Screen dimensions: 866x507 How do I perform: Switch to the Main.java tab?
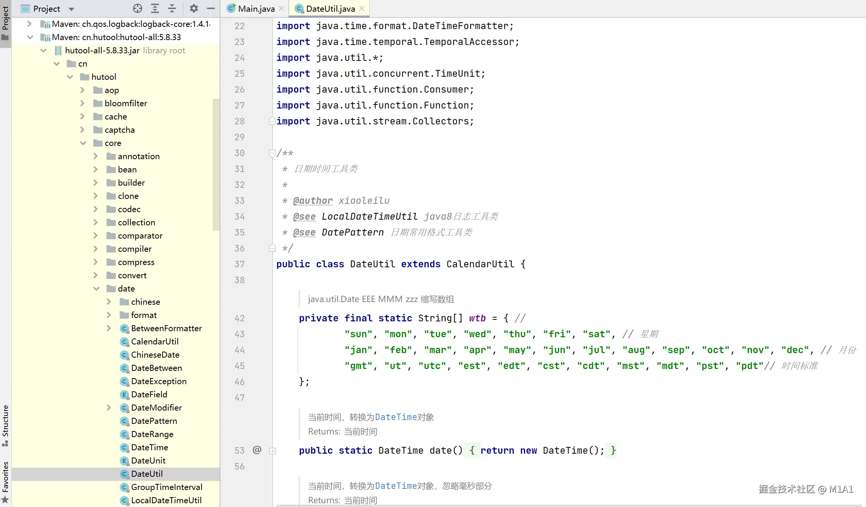click(256, 8)
